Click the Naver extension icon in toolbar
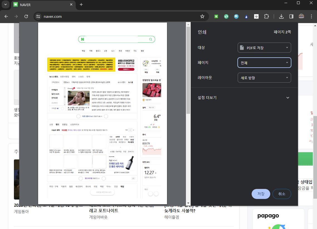 point(216,16)
